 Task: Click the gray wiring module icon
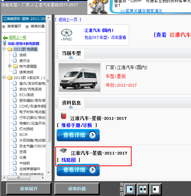pyautogui.click(x=63, y=150)
